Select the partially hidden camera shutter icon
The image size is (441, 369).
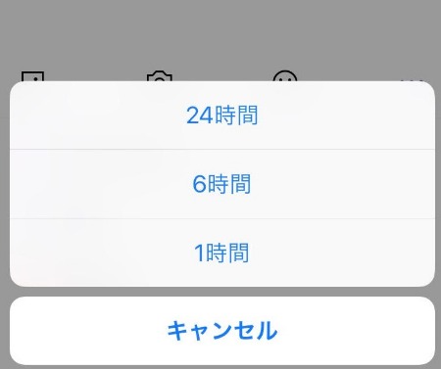[x=159, y=76]
